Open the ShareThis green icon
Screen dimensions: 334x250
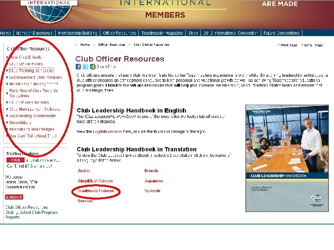click(x=92, y=67)
